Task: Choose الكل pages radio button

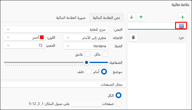Action: click(x=119, y=95)
